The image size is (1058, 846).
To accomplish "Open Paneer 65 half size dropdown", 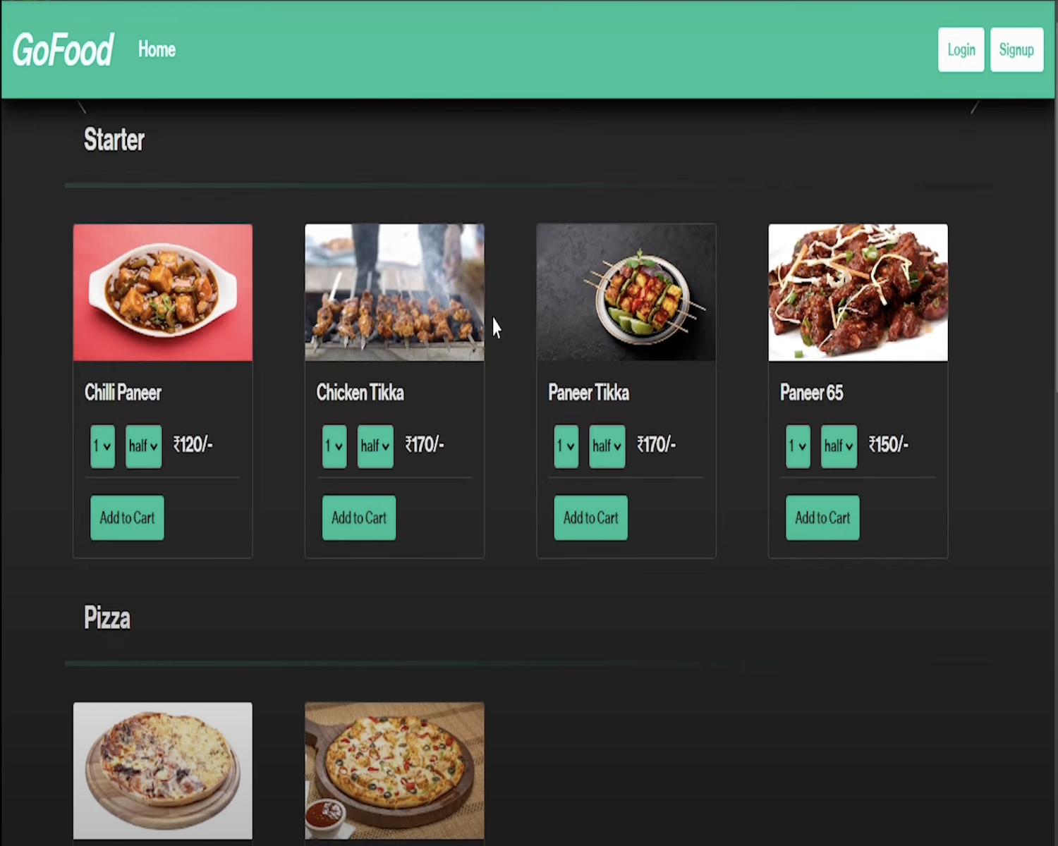I will click(839, 446).
